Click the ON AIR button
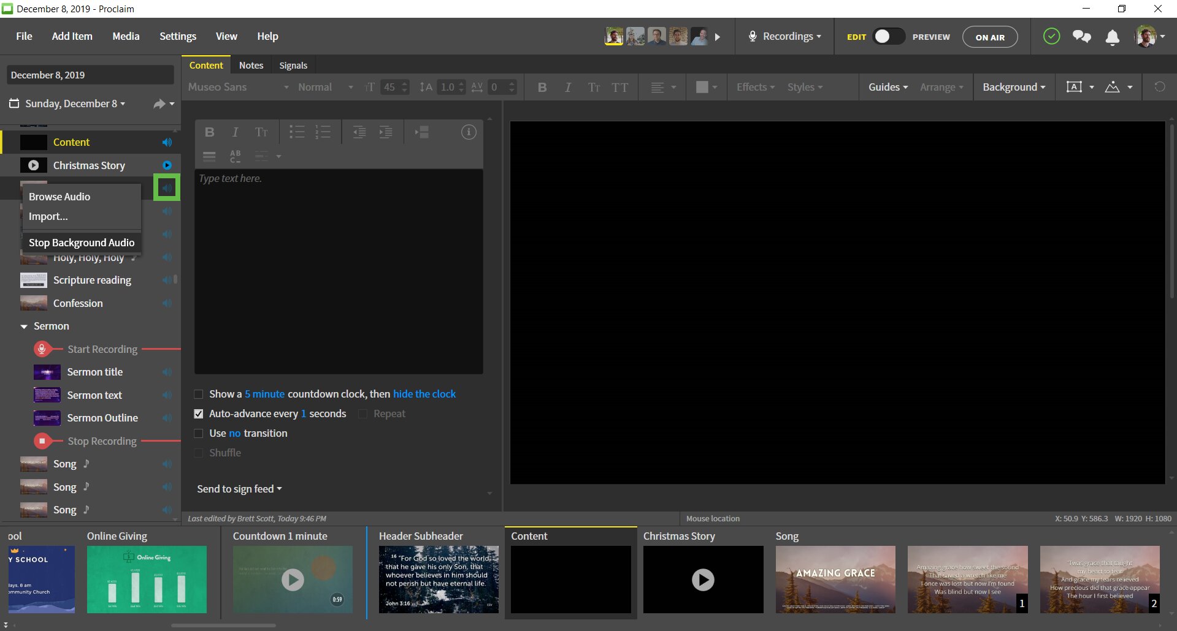The height and width of the screenshot is (631, 1177). pos(990,37)
